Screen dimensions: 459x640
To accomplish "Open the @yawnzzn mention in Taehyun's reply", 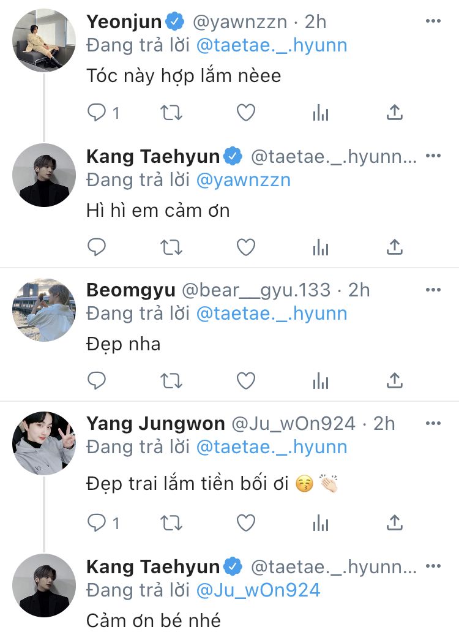I will (243, 180).
